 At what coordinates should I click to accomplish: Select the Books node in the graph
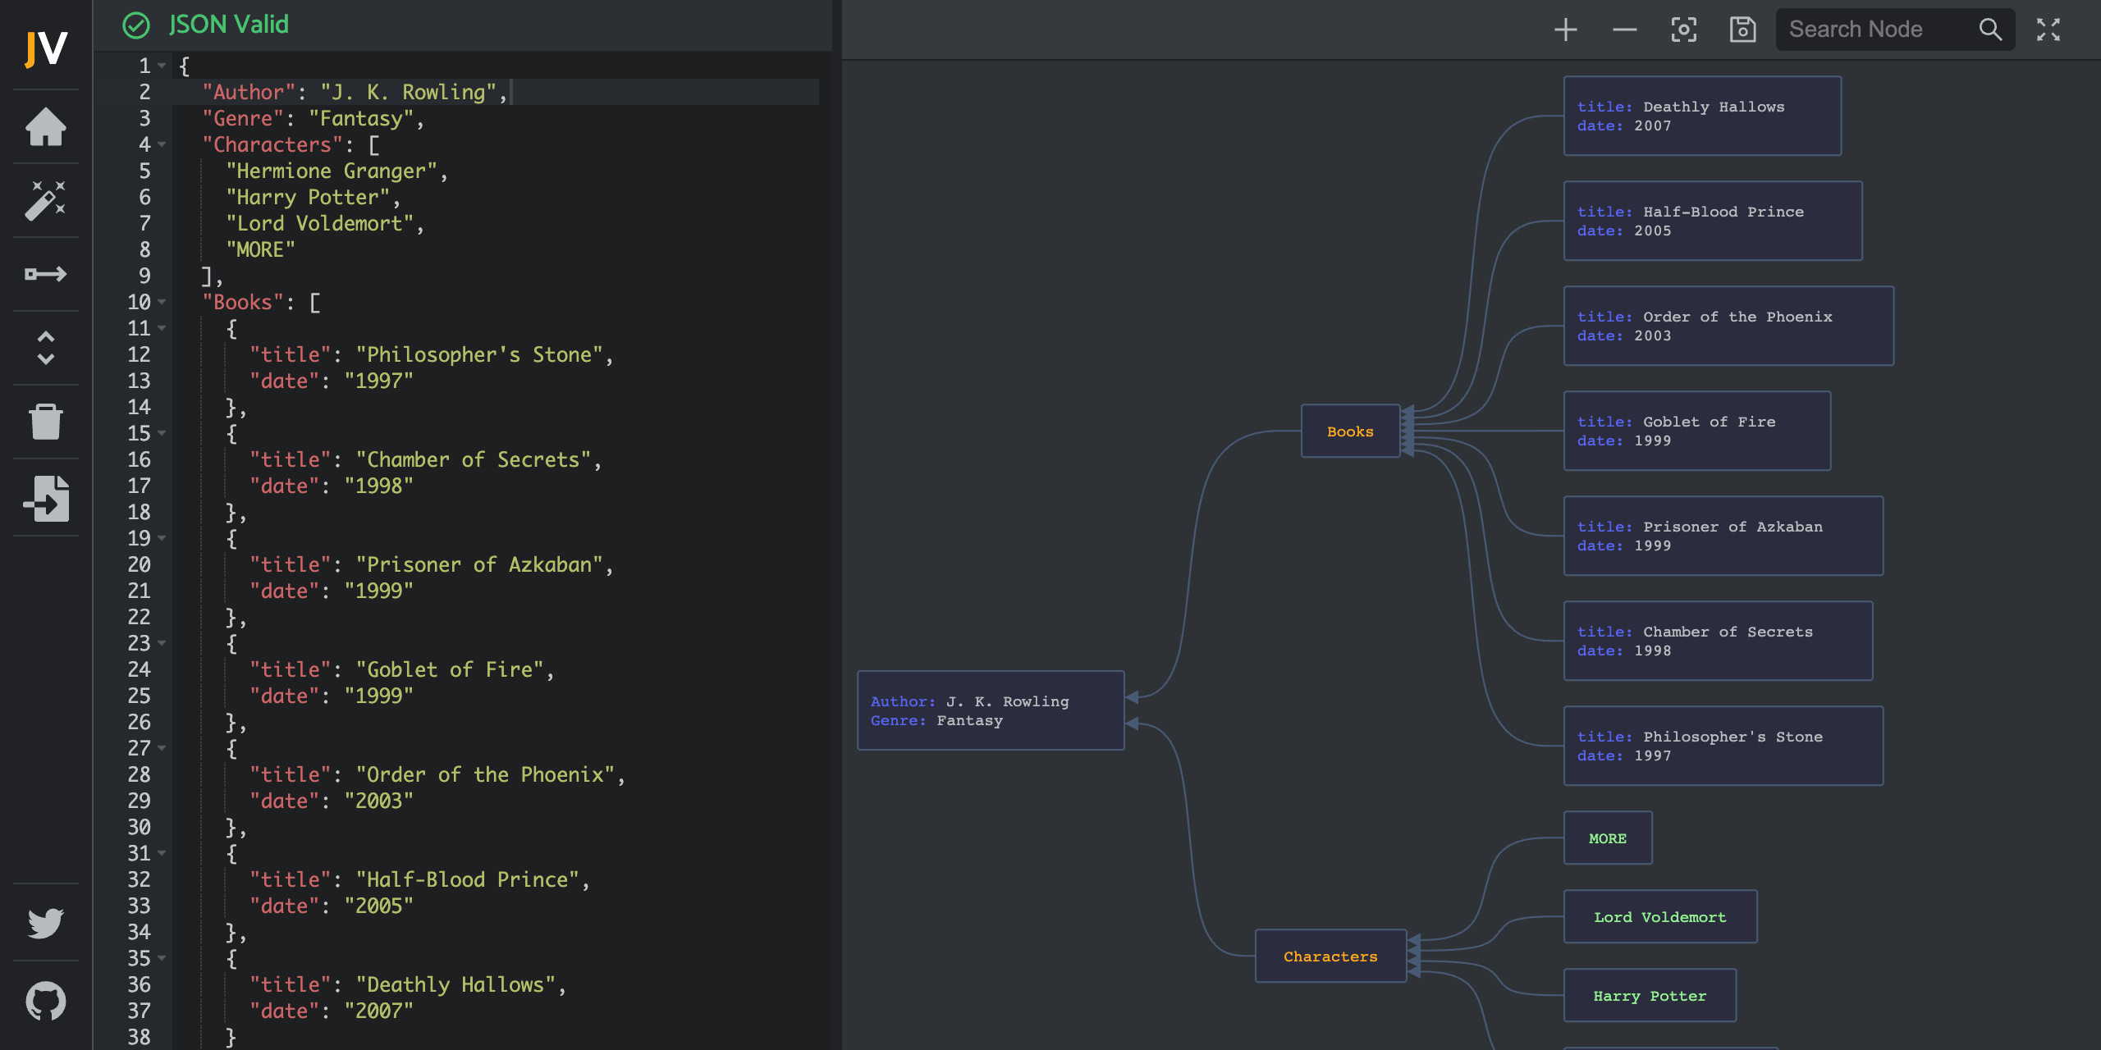pyautogui.click(x=1349, y=431)
